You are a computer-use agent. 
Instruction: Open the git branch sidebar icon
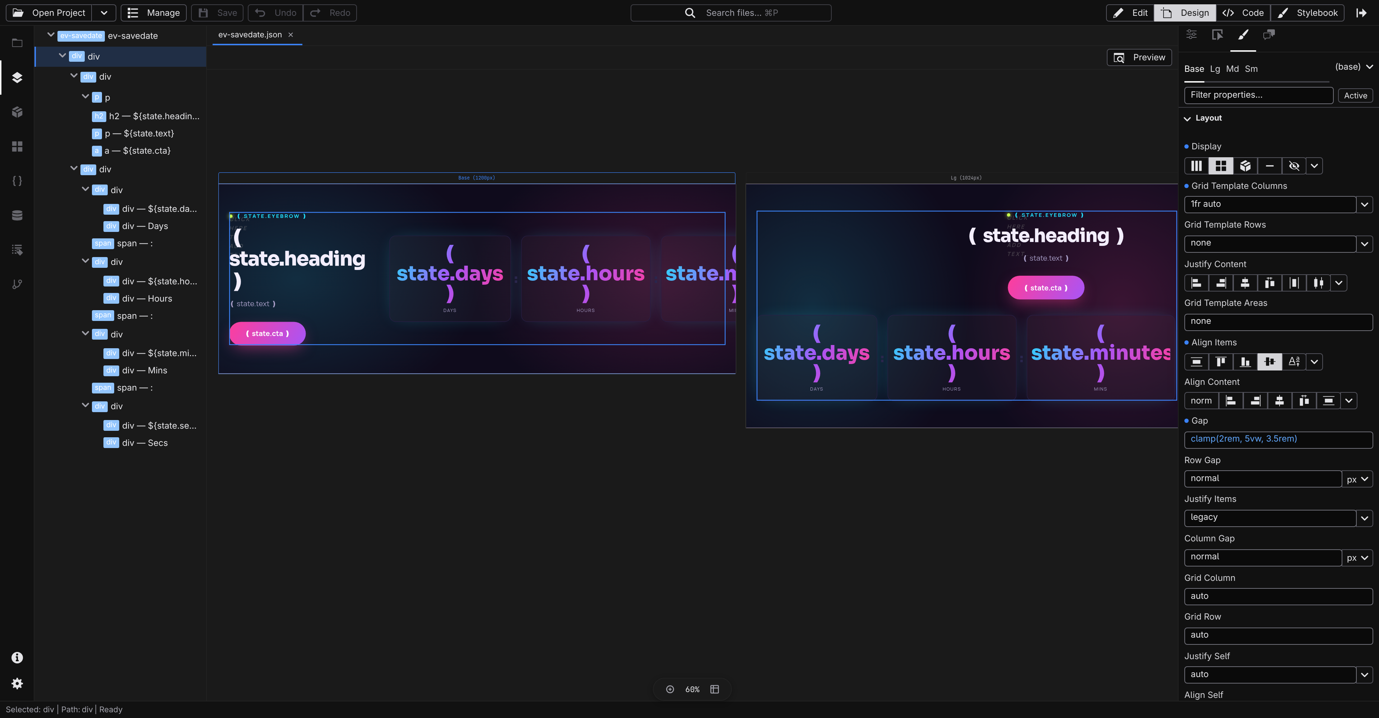coord(17,284)
